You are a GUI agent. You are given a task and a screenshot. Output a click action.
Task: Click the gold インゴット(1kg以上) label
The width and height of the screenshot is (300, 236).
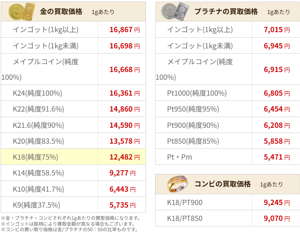(x=46, y=30)
